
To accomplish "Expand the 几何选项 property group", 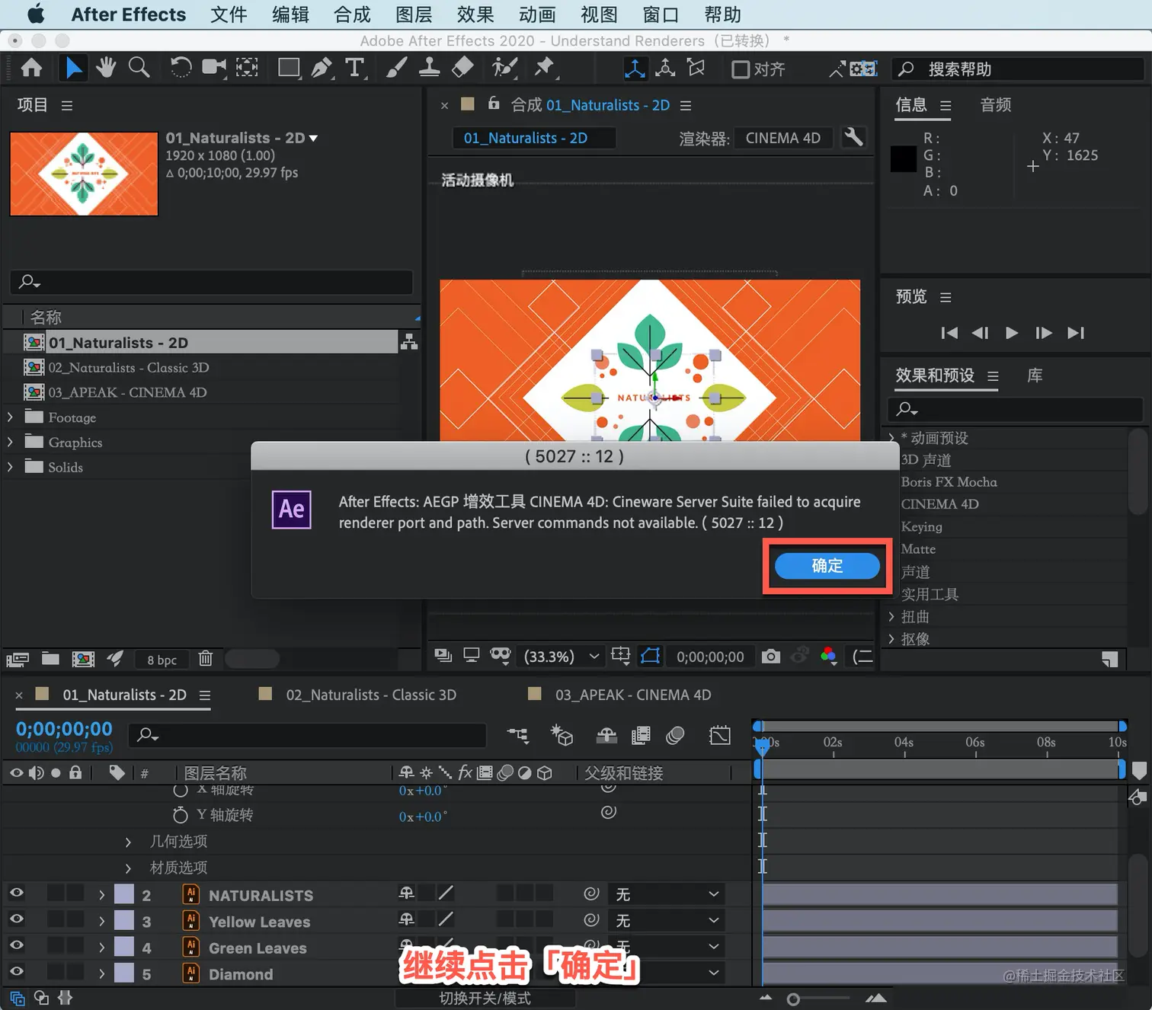I will click(x=128, y=842).
